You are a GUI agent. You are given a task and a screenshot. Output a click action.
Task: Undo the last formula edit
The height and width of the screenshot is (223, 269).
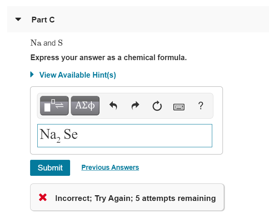point(113,105)
